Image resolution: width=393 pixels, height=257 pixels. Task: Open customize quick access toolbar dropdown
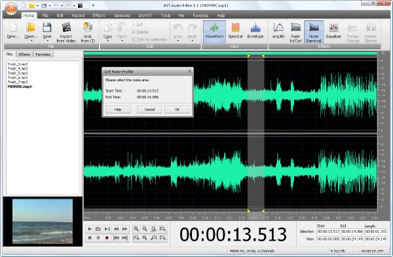click(x=93, y=5)
